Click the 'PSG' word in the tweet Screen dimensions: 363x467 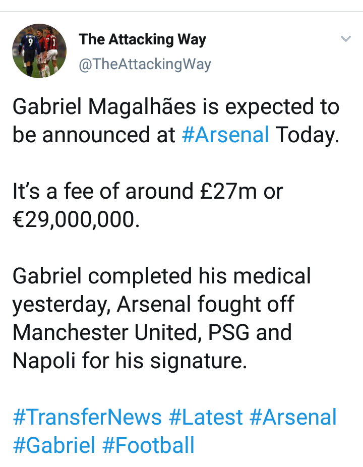[x=229, y=333]
